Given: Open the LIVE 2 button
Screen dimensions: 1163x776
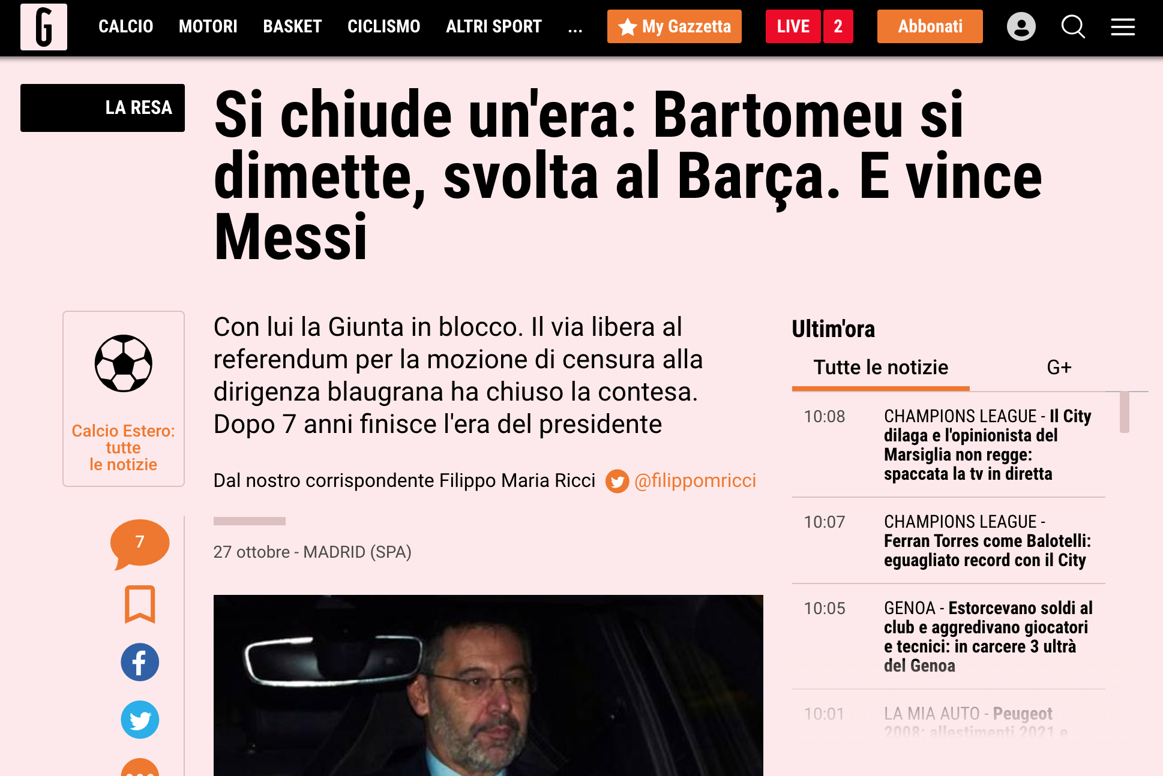Looking at the screenshot, I should [x=809, y=26].
